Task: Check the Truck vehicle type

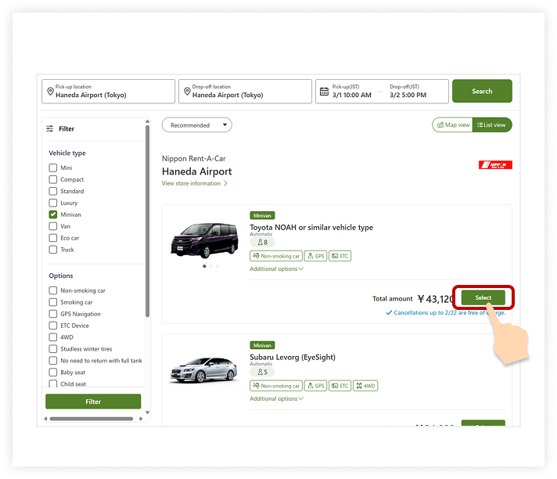Action: click(53, 250)
